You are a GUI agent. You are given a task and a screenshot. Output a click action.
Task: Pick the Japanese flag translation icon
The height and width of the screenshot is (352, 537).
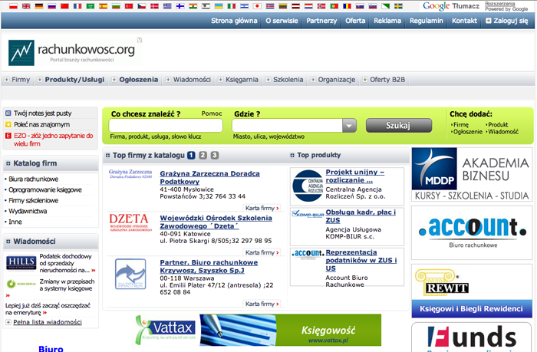[x=257, y=6]
